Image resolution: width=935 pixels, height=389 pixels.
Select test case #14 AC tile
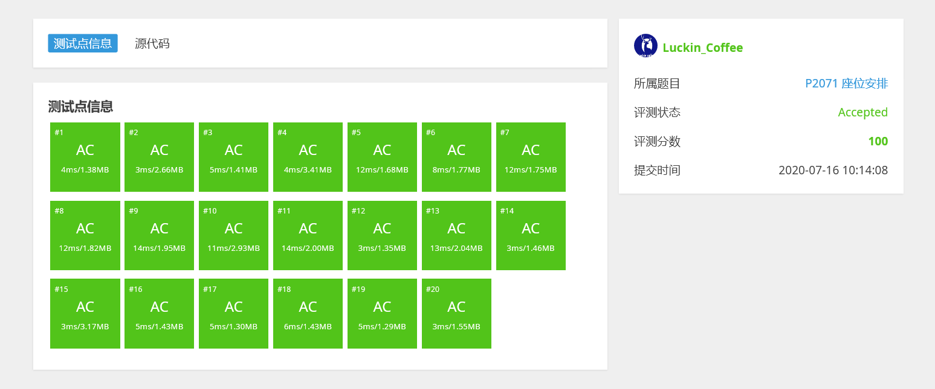click(531, 235)
